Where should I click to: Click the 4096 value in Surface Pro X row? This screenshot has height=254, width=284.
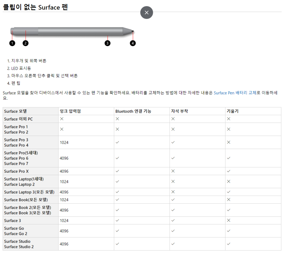pos(64,171)
